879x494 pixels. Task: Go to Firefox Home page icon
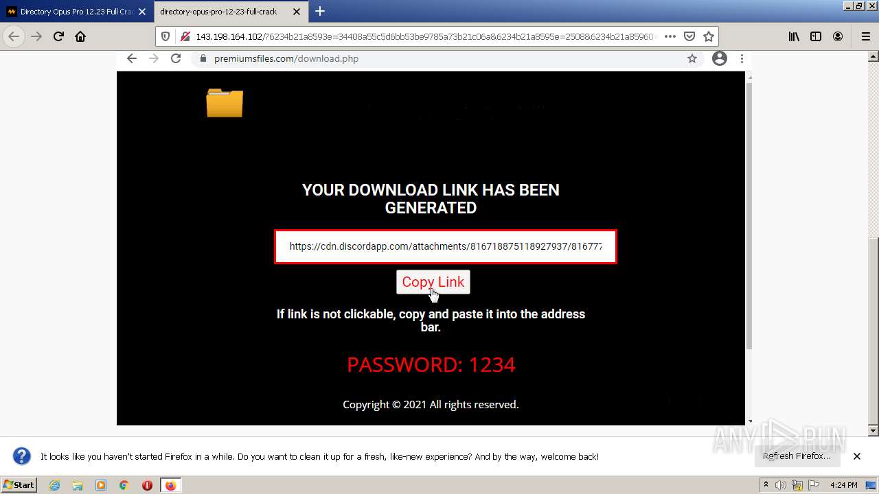pyautogui.click(x=80, y=36)
